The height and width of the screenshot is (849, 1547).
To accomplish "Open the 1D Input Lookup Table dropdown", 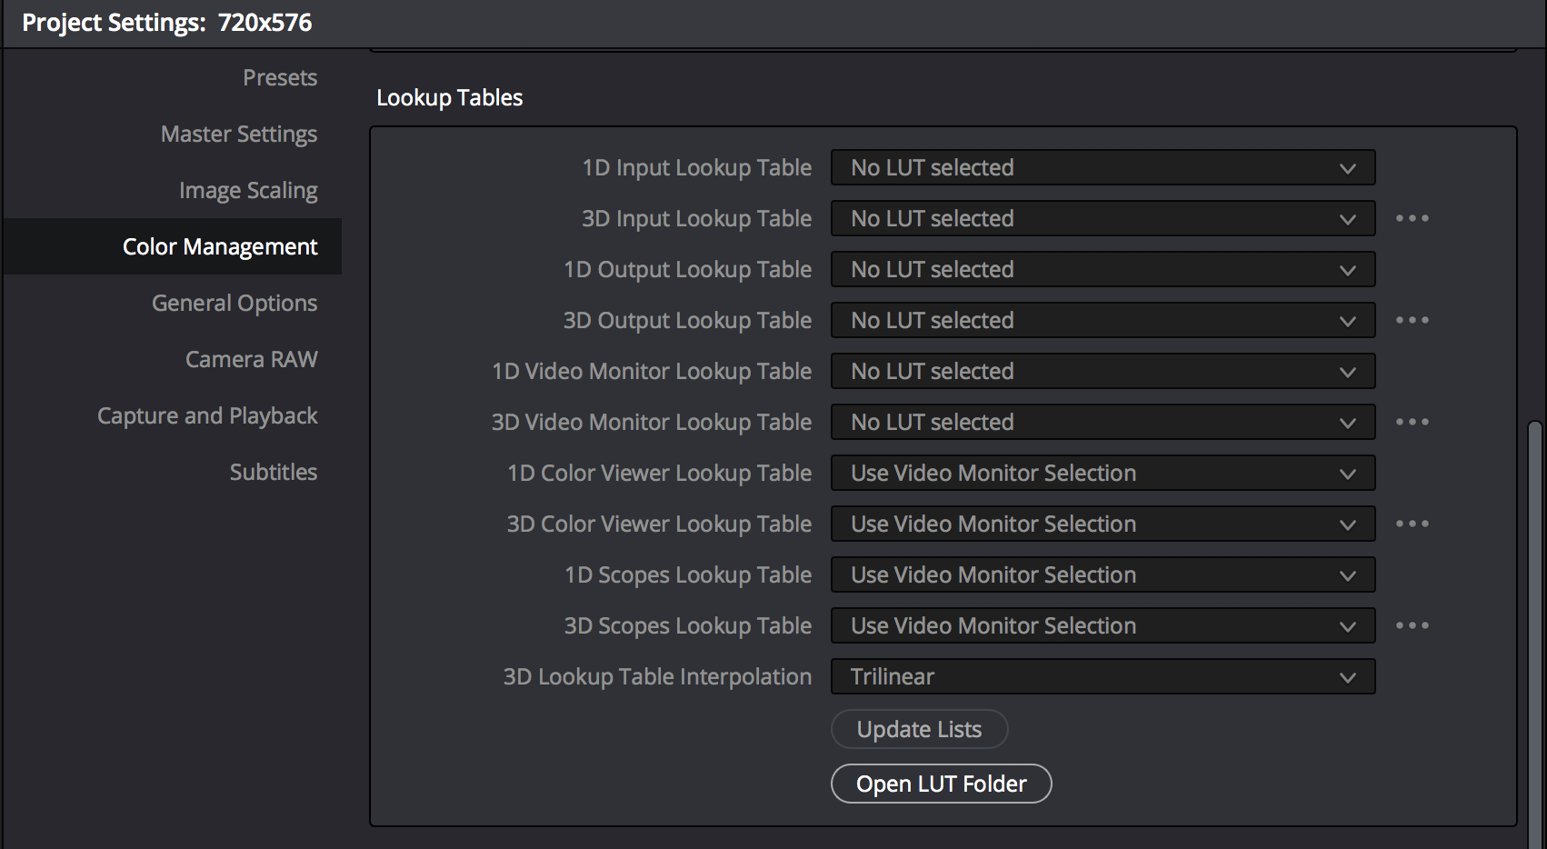I will (1103, 167).
